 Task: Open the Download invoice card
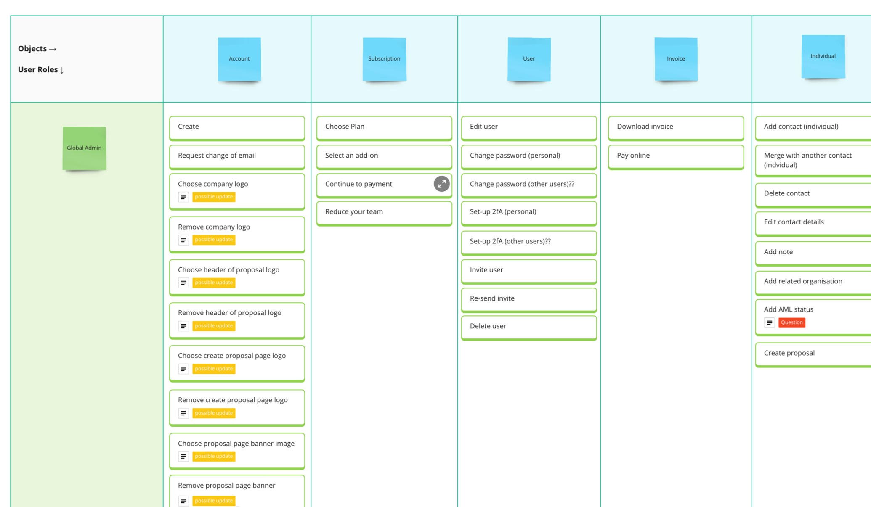(x=675, y=127)
